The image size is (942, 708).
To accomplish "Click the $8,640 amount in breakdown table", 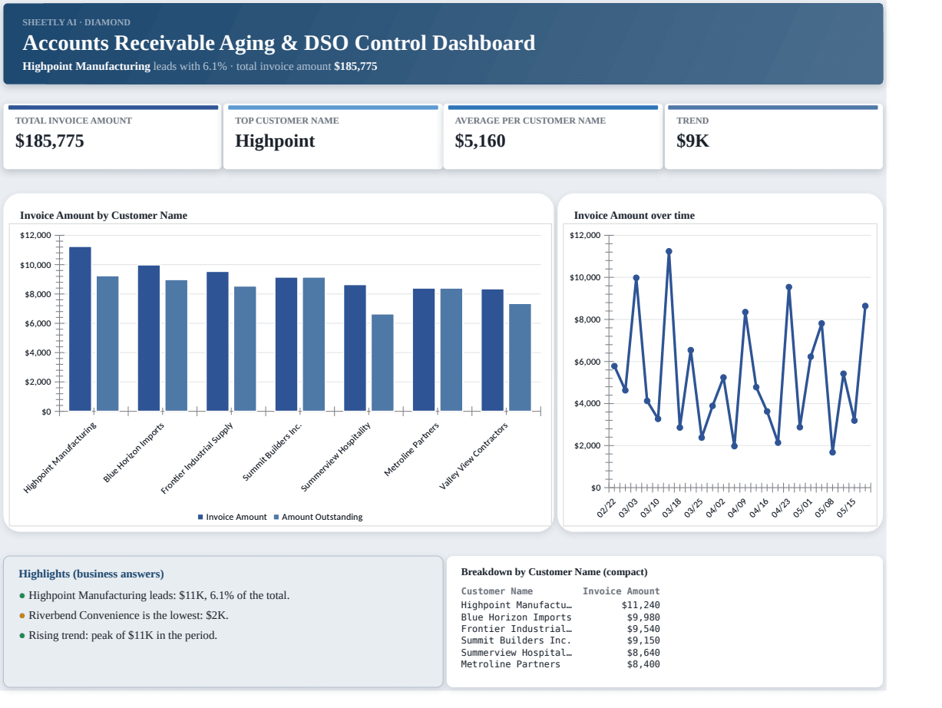I will pos(643,653).
